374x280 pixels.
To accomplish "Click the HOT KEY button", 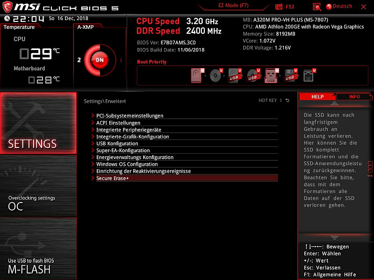I will 267,100.
